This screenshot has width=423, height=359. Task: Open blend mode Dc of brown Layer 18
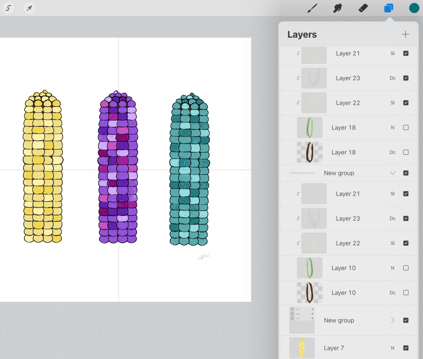pos(392,152)
